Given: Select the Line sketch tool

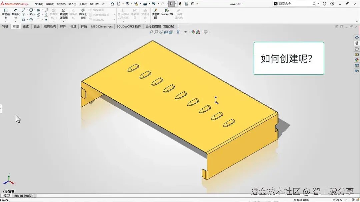Looking at the screenshot, I should [x=23, y=10].
